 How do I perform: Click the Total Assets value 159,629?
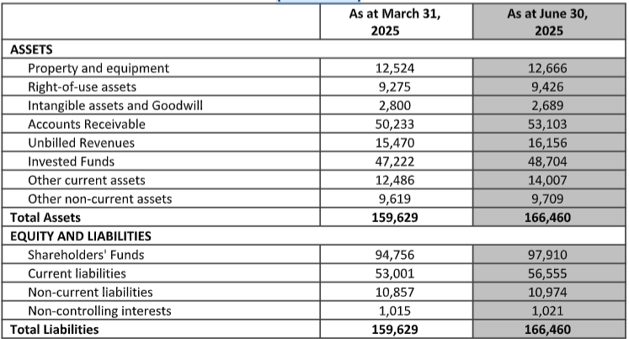(x=395, y=218)
